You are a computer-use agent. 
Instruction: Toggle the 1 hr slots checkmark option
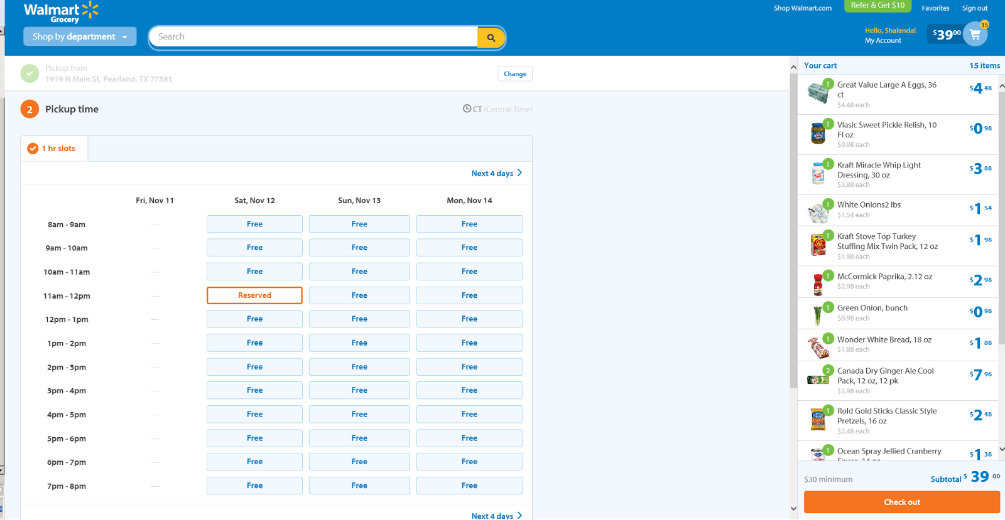pyautogui.click(x=33, y=149)
